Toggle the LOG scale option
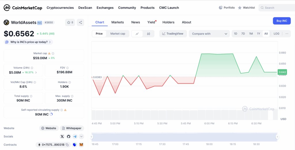295x150 pixels. tap(276, 34)
